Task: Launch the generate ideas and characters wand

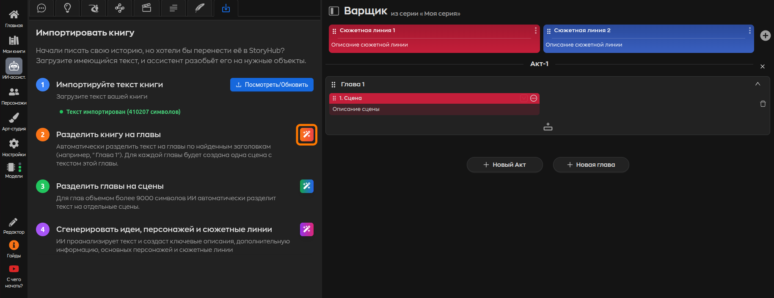Action: coord(306,229)
